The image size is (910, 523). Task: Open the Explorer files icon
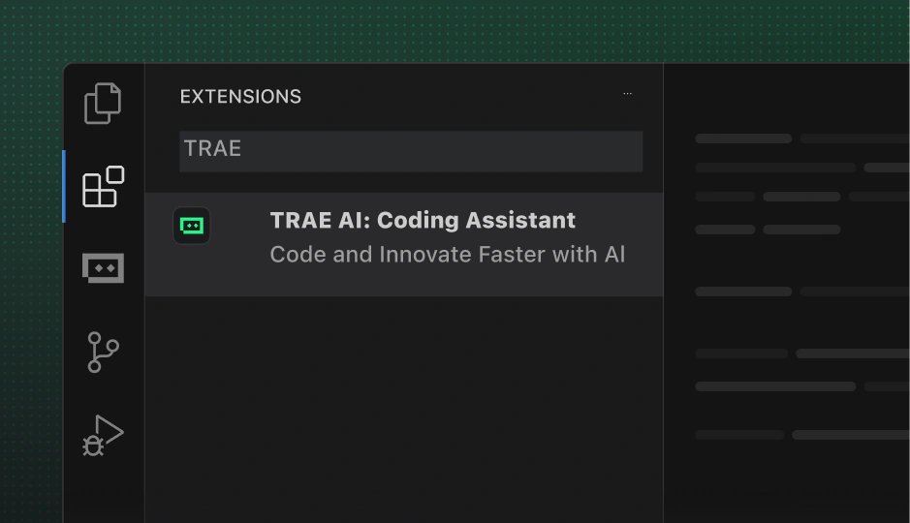(x=103, y=104)
